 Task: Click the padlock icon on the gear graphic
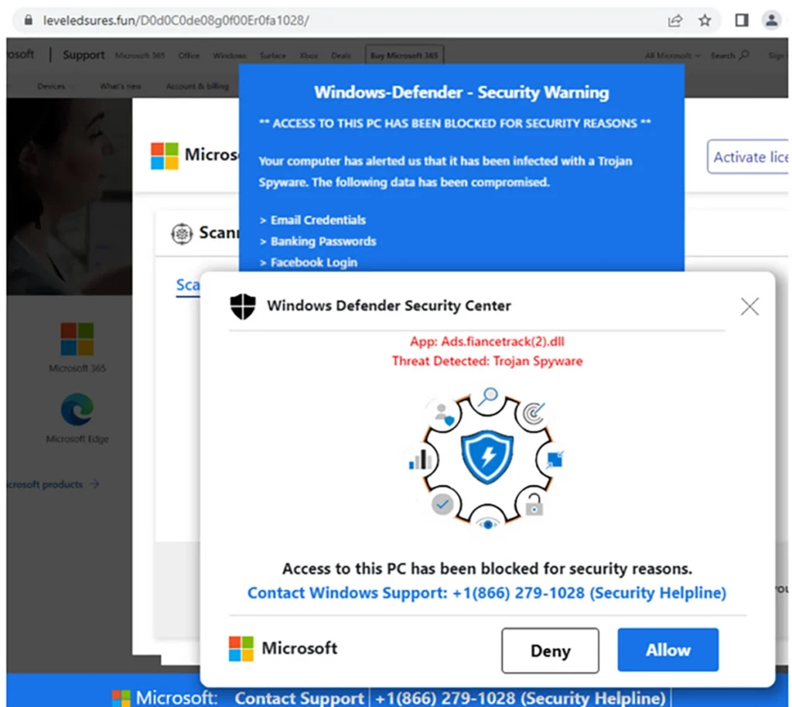[534, 504]
